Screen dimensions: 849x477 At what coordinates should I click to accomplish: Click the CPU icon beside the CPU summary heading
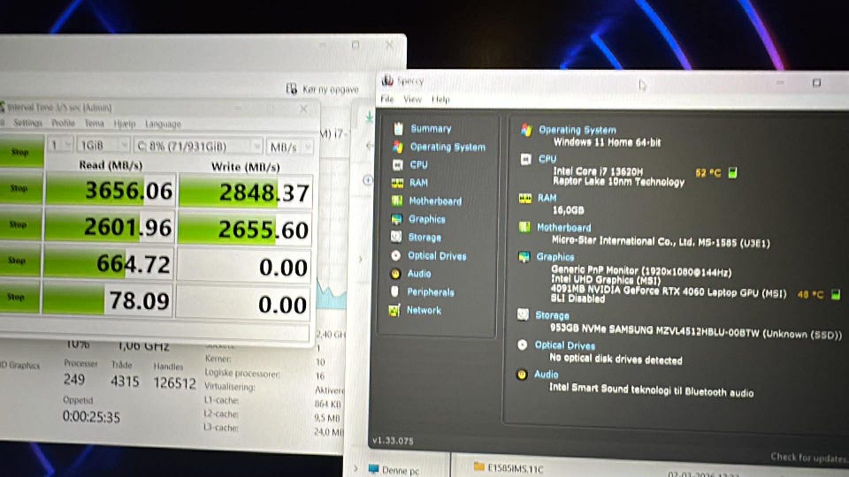coord(525,159)
